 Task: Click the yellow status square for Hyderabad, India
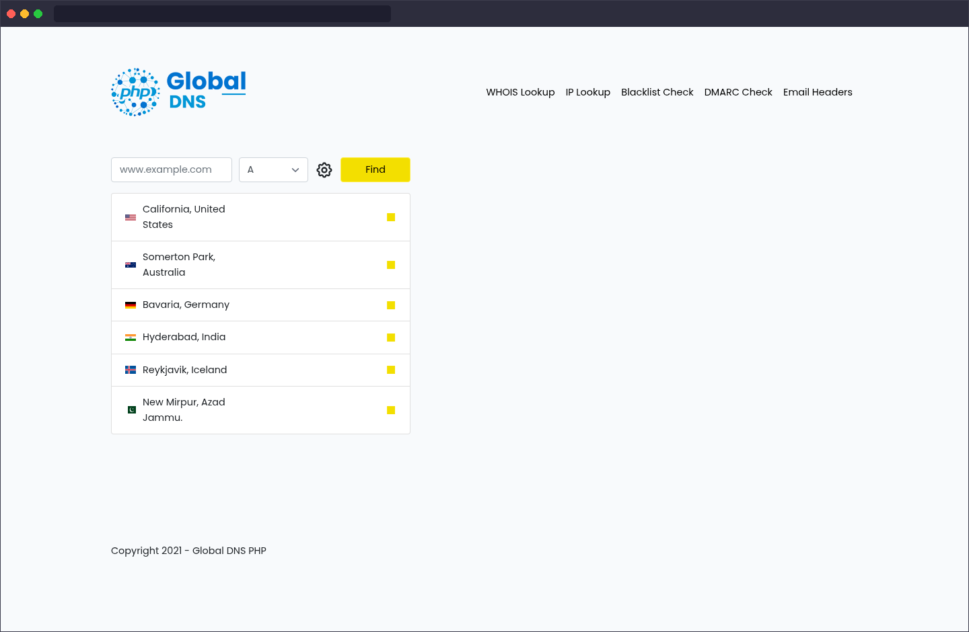point(391,338)
